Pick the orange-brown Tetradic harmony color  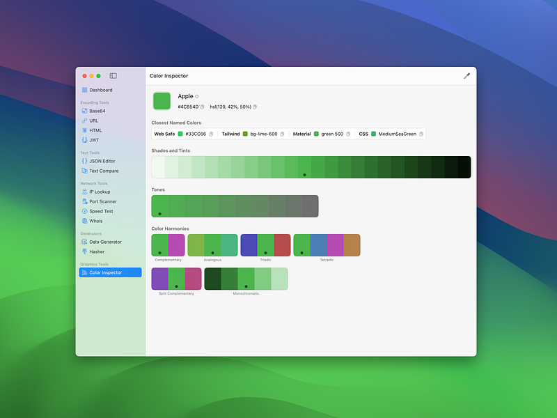tap(352, 245)
